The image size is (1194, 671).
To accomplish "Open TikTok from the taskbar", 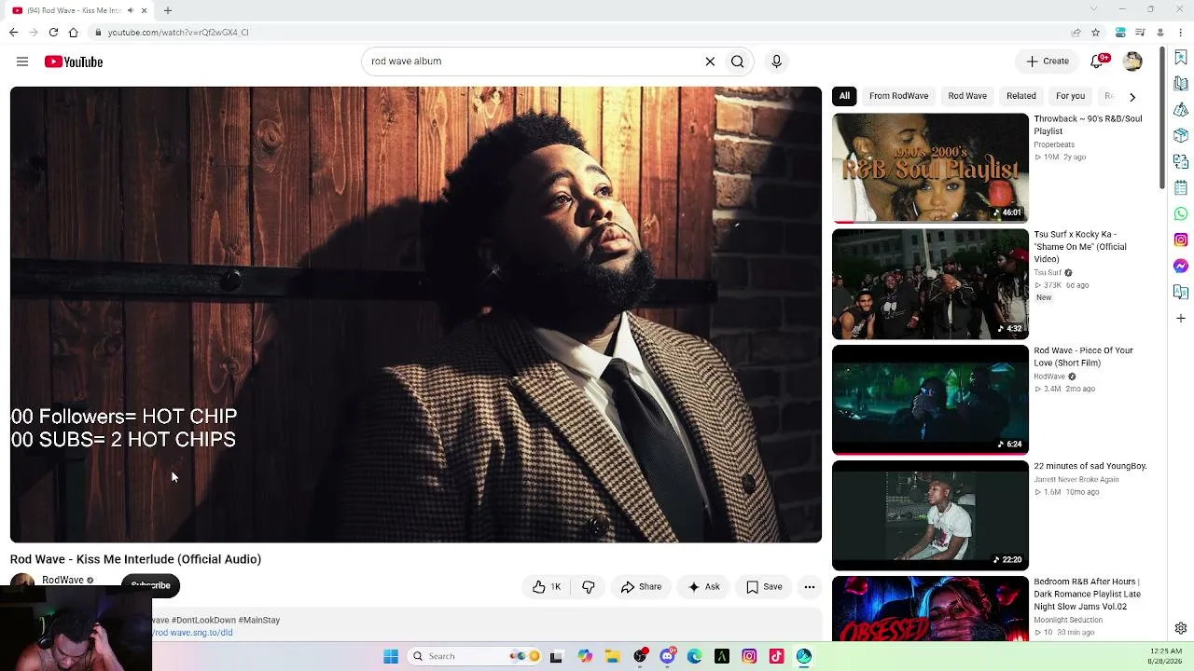I will point(776,656).
